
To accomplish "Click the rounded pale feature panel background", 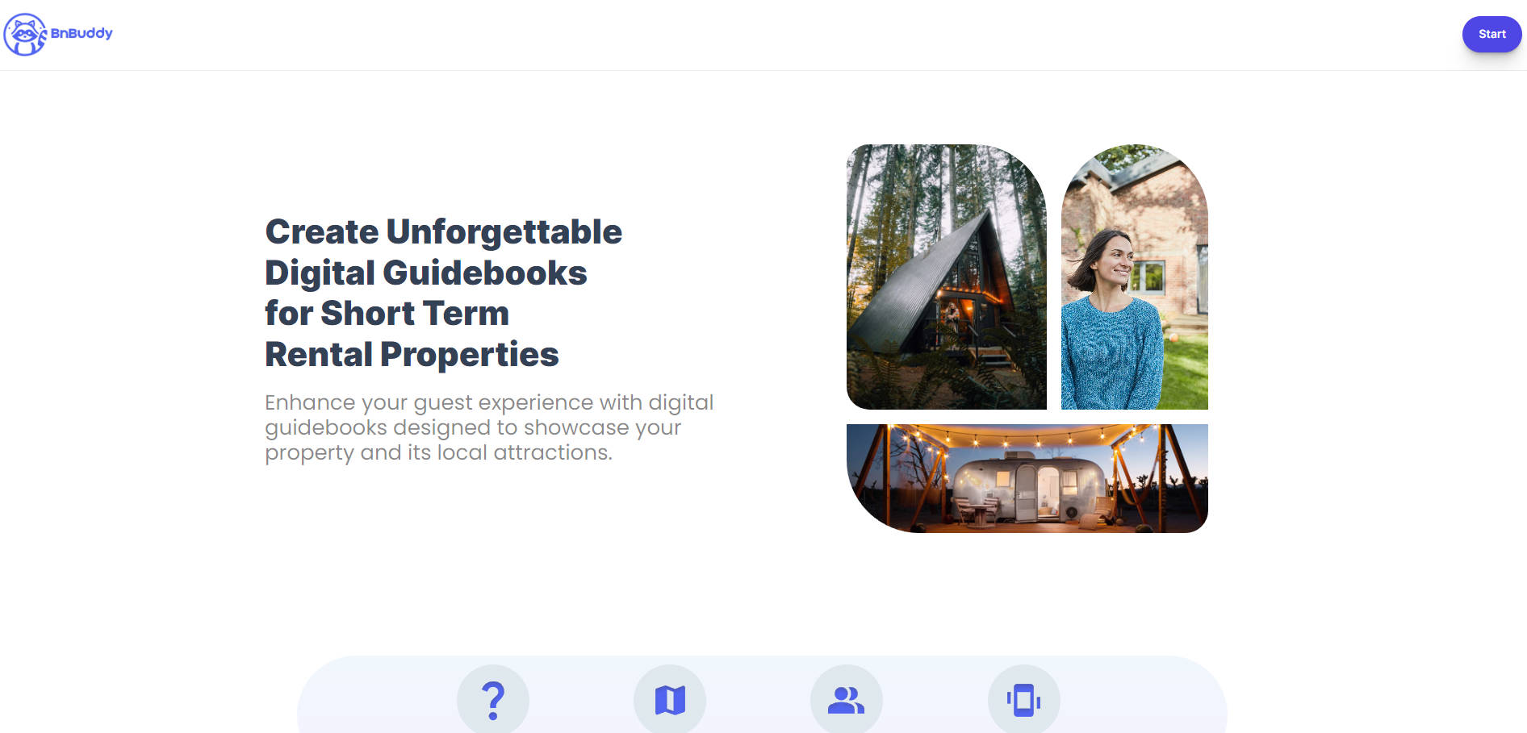I will [x=762, y=694].
